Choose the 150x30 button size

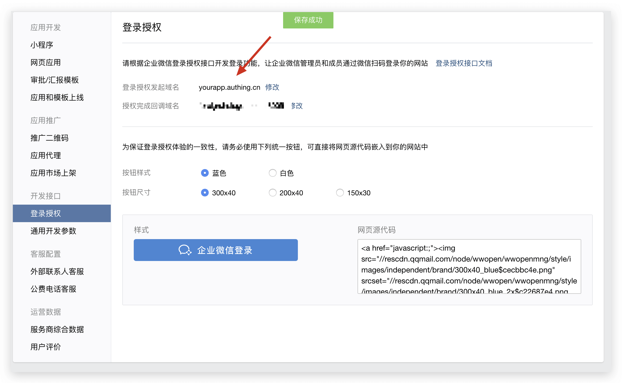click(x=340, y=193)
